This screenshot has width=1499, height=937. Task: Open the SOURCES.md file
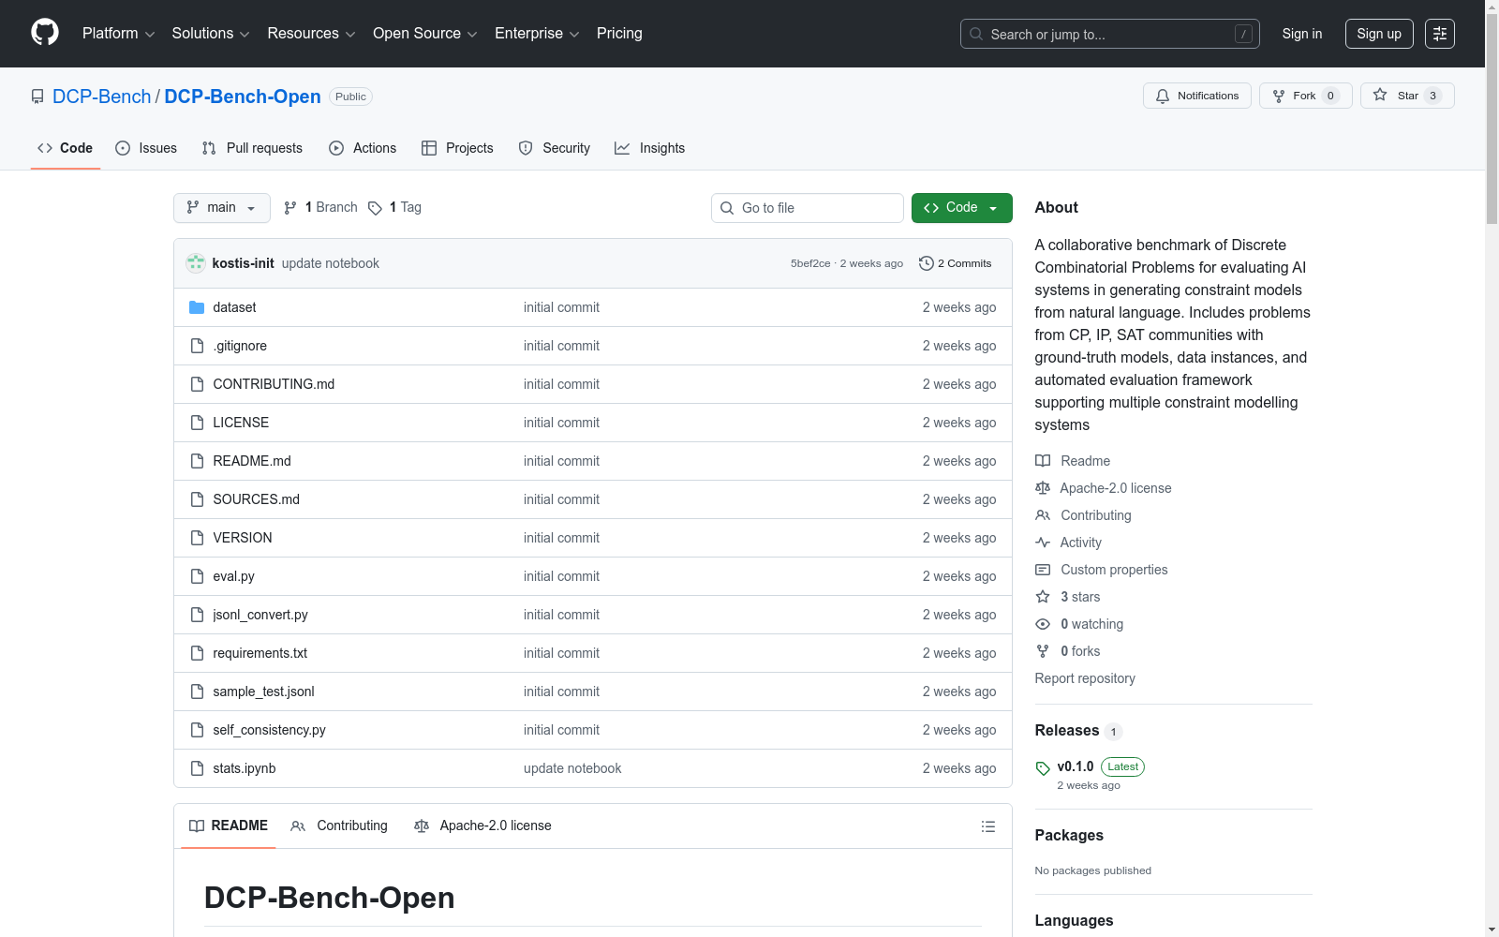(256, 499)
